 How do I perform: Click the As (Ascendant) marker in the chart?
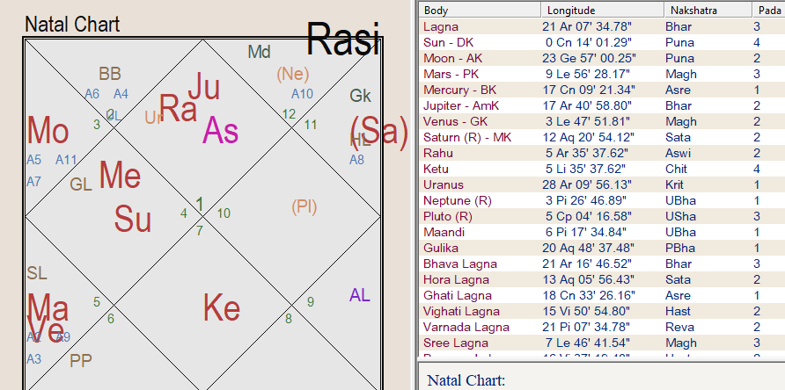pos(220,131)
